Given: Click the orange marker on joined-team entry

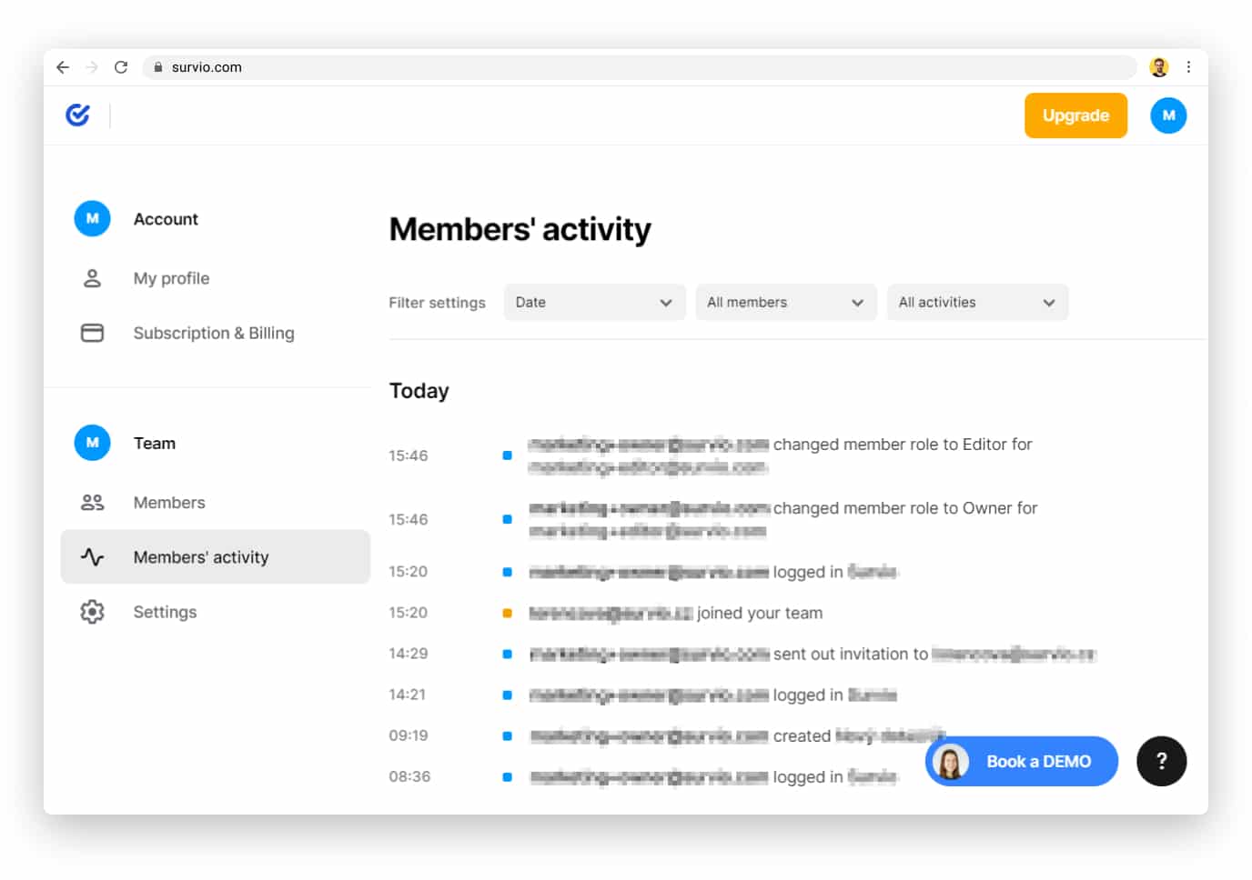Looking at the screenshot, I should (508, 614).
